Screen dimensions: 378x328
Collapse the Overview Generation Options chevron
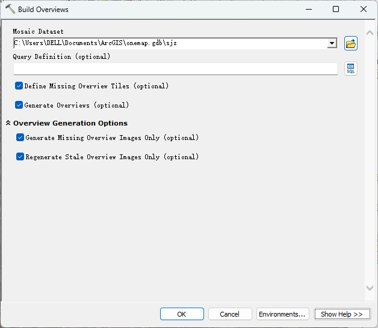coord(8,123)
